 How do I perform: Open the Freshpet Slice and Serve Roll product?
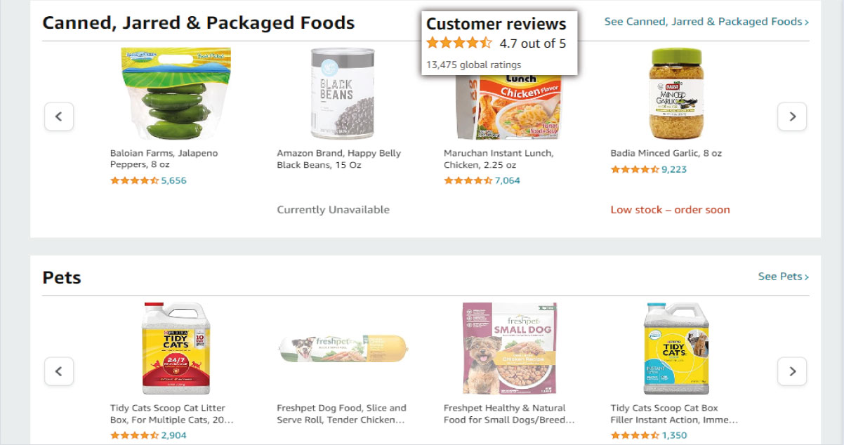[x=341, y=414]
